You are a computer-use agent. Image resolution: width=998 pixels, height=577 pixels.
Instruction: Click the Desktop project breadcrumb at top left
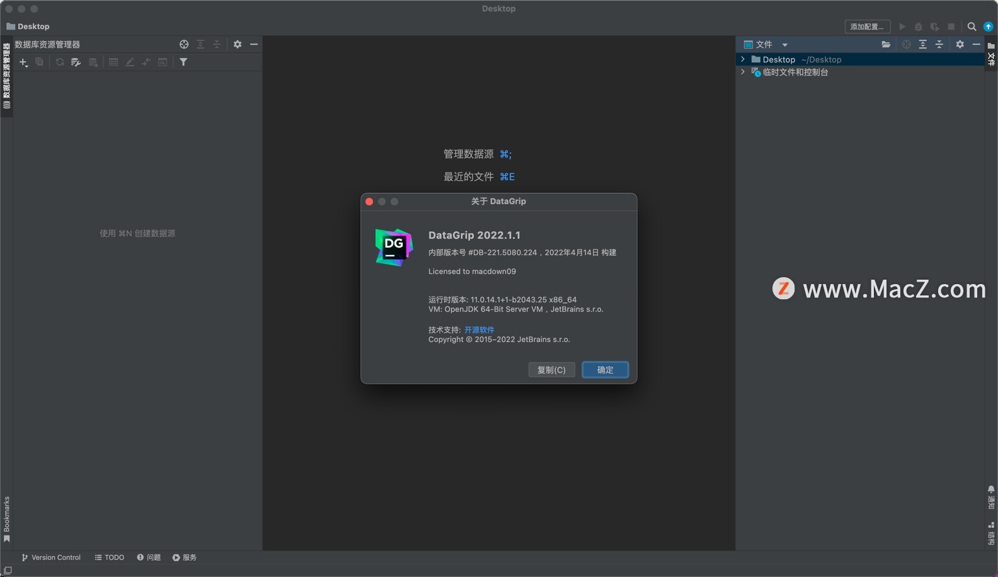[x=28, y=26]
